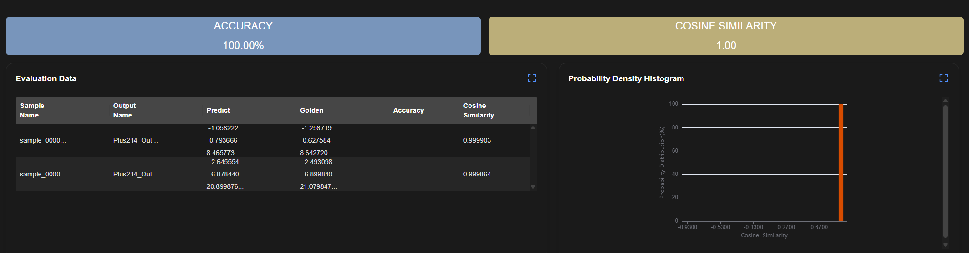Select the first row's sample_0000... cell
Image resolution: width=969 pixels, height=253 pixels.
[x=43, y=140]
